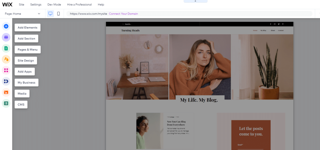Switch to desktop view icon
The image size is (320, 150).
(x=50, y=14)
